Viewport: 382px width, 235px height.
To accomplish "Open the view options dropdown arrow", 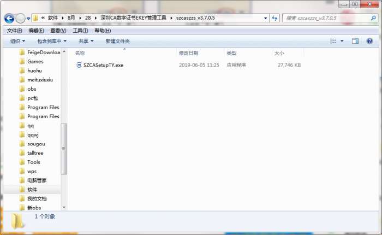I will 342,41.
